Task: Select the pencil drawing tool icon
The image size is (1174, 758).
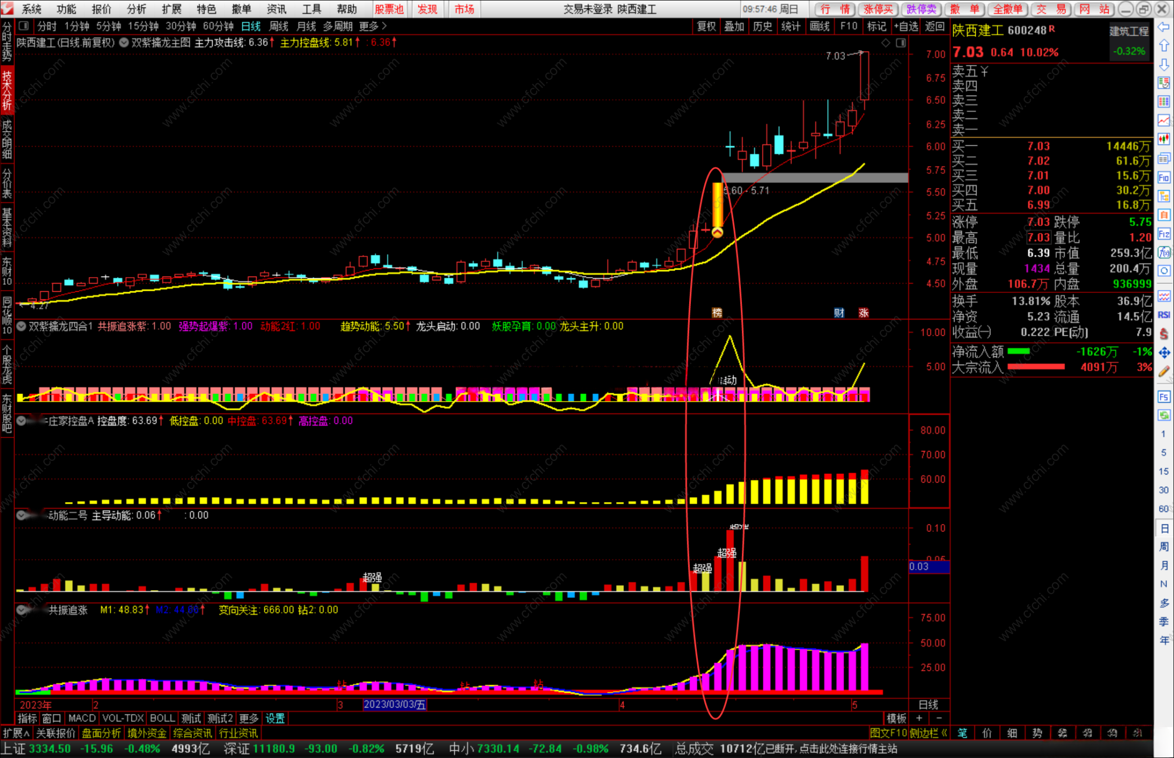Action: pos(1163,371)
